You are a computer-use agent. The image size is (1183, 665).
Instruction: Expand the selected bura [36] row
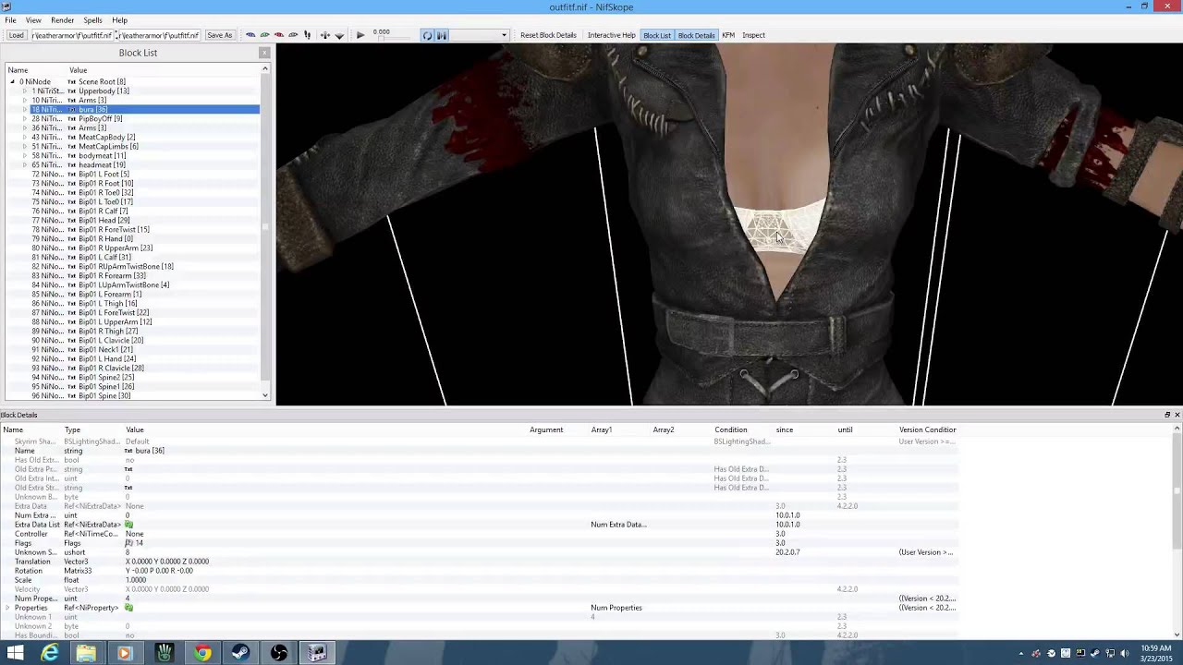pos(25,109)
